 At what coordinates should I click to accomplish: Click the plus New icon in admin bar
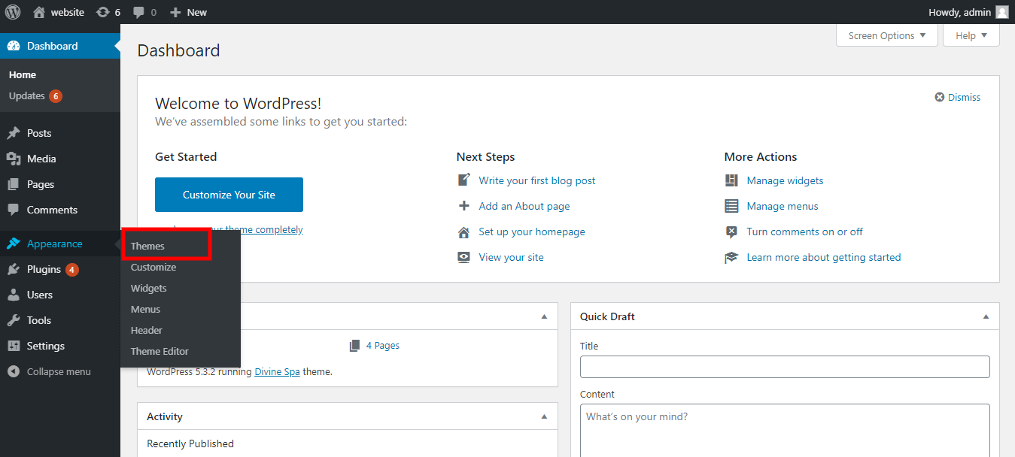click(x=175, y=12)
